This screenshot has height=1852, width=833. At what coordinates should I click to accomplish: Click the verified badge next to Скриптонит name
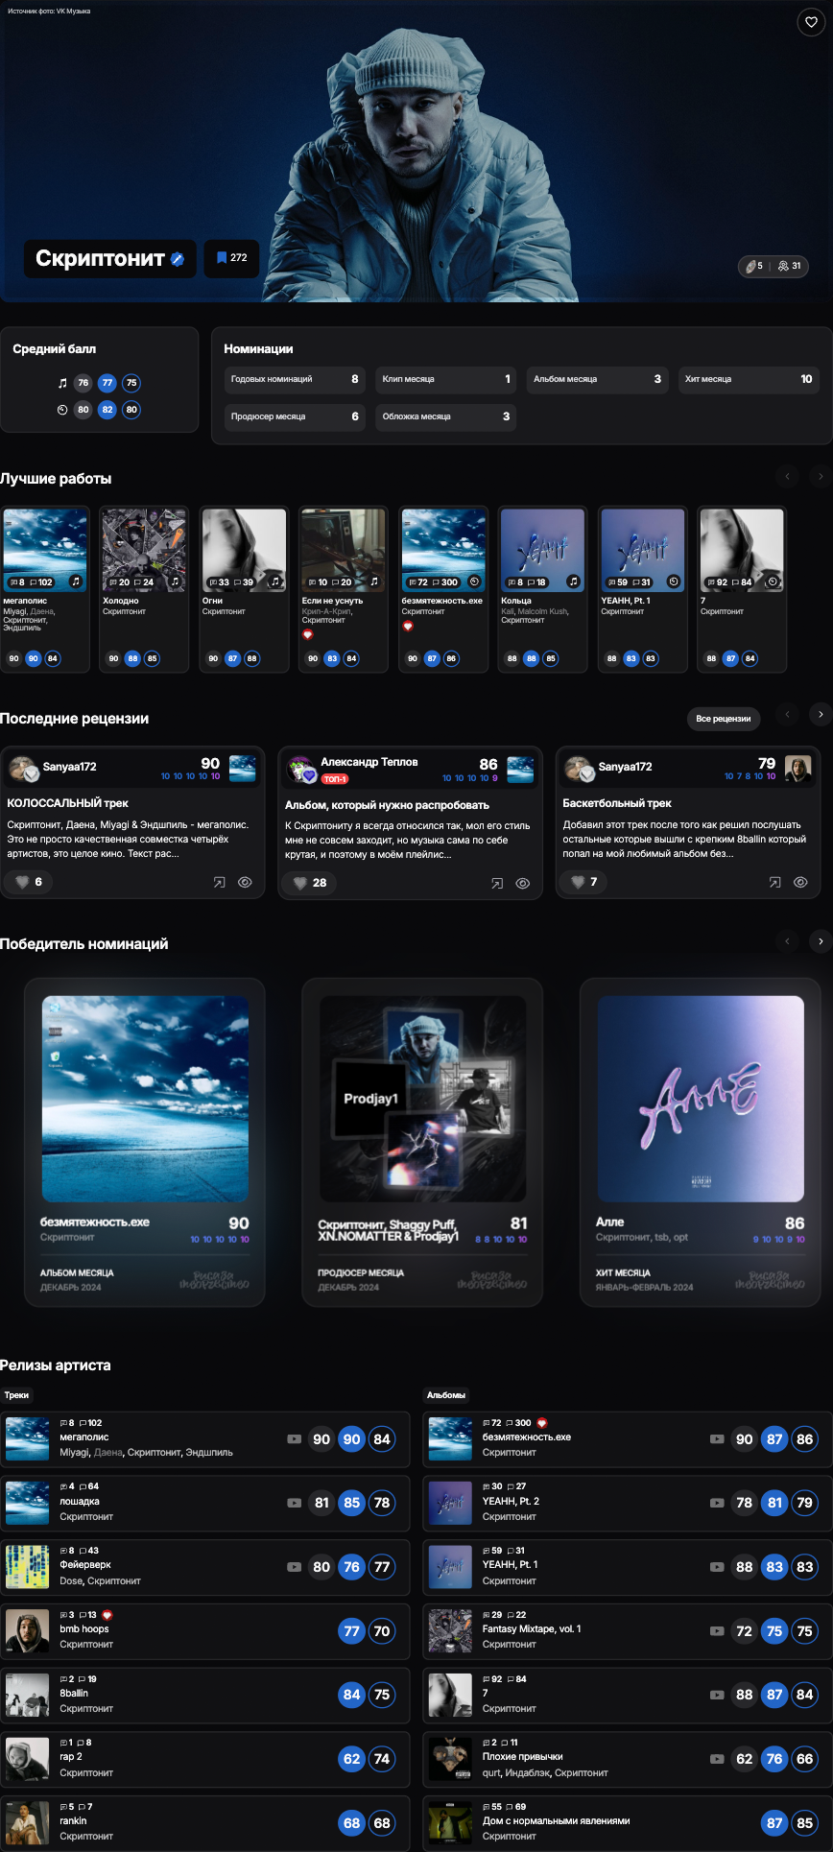[x=178, y=259]
